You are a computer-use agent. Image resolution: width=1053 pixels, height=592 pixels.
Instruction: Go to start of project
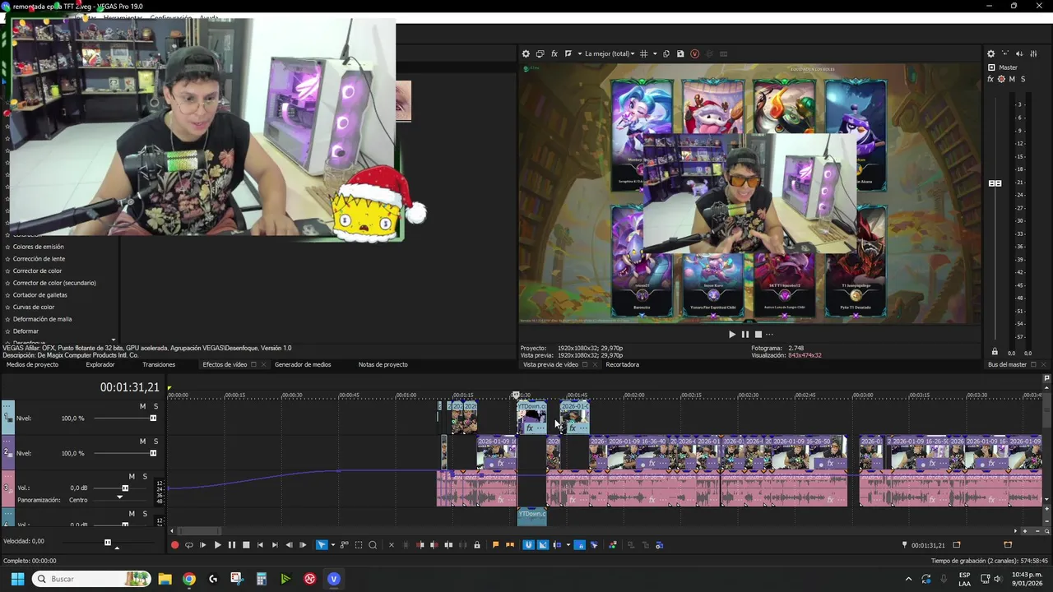260,544
